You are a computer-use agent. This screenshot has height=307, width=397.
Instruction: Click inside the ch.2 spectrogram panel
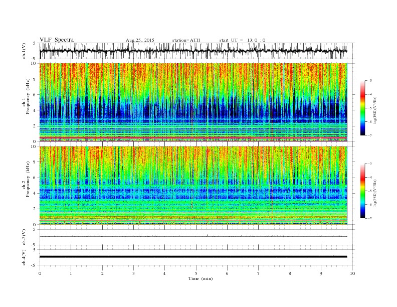click(x=193, y=185)
